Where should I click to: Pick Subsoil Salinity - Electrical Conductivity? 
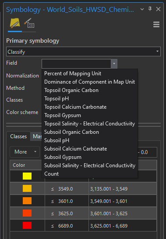tap(90, 165)
